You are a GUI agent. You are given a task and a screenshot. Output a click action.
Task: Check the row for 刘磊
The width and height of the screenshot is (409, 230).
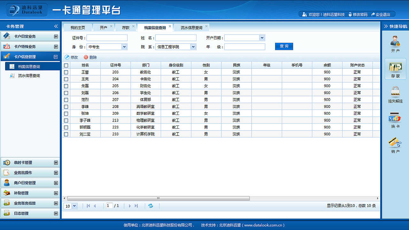coord(66,93)
